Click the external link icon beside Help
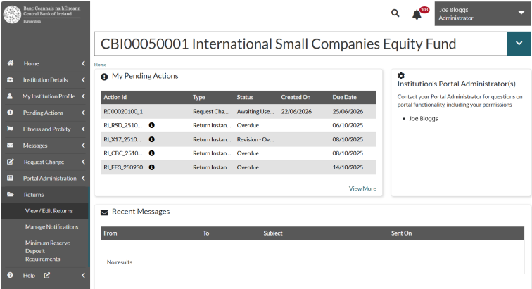532x289 pixels. pyautogui.click(x=47, y=276)
